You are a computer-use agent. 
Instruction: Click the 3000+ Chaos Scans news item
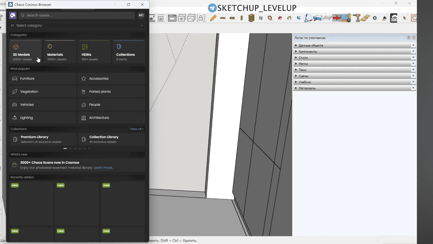tap(77, 165)
